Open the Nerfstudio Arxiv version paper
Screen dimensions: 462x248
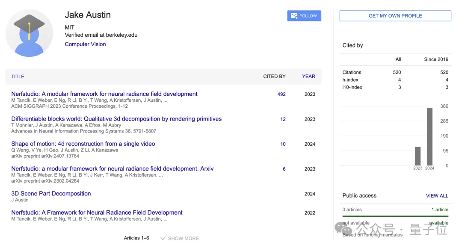112,168
